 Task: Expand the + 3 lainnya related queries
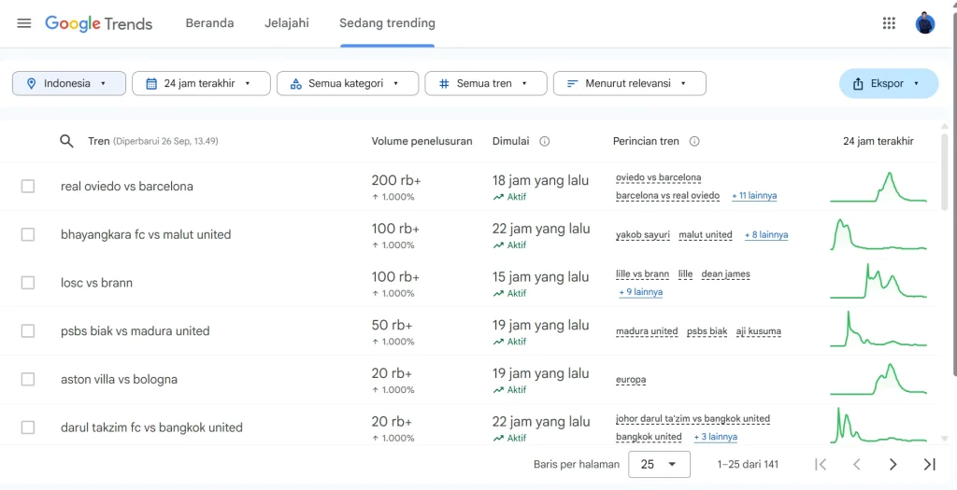(x=715, y=437)
